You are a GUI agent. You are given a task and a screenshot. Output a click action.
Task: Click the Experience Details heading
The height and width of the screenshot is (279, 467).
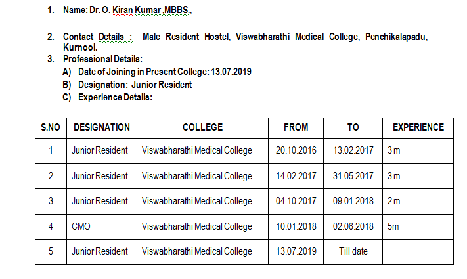click(x=115, y=97)
